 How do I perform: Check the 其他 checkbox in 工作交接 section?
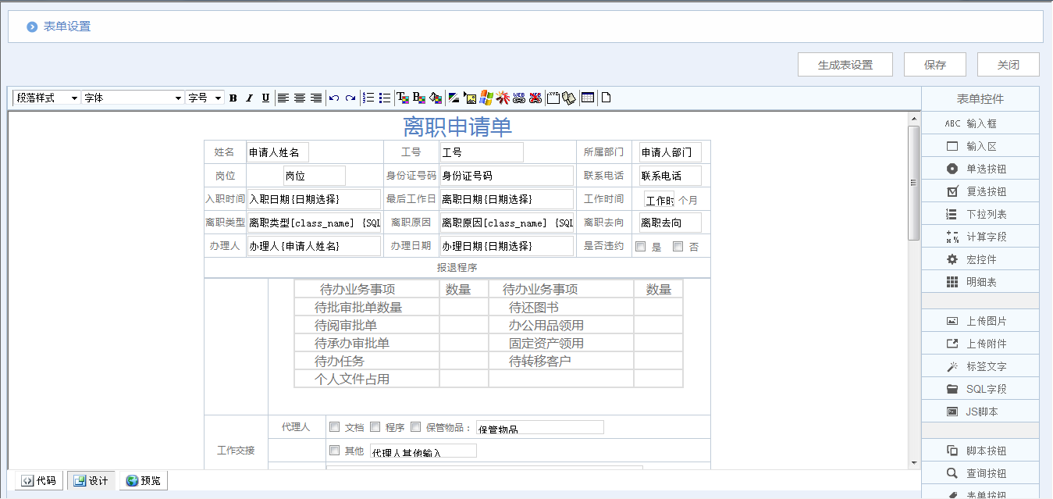click(x=335, y=450)
